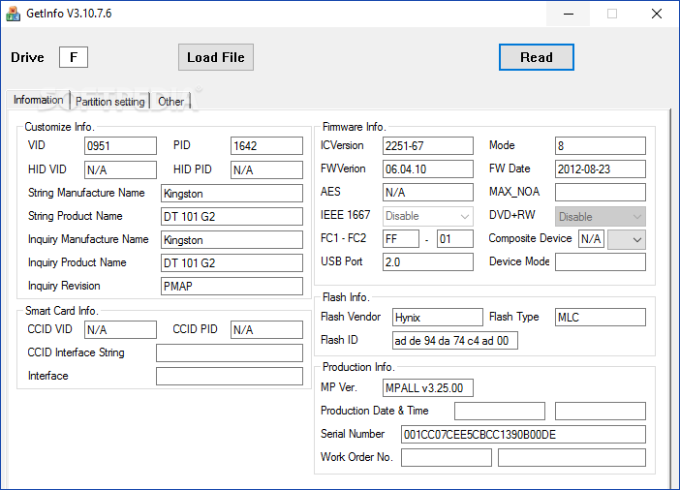The height and width of the screenshot is (490, 680).
Task: Click FW Date field showing 2012-08-23
Action: click(601, 168)
